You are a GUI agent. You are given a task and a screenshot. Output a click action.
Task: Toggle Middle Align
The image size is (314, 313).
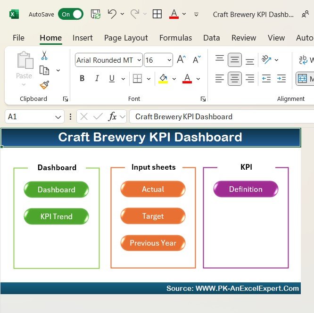tap(235, 60)
